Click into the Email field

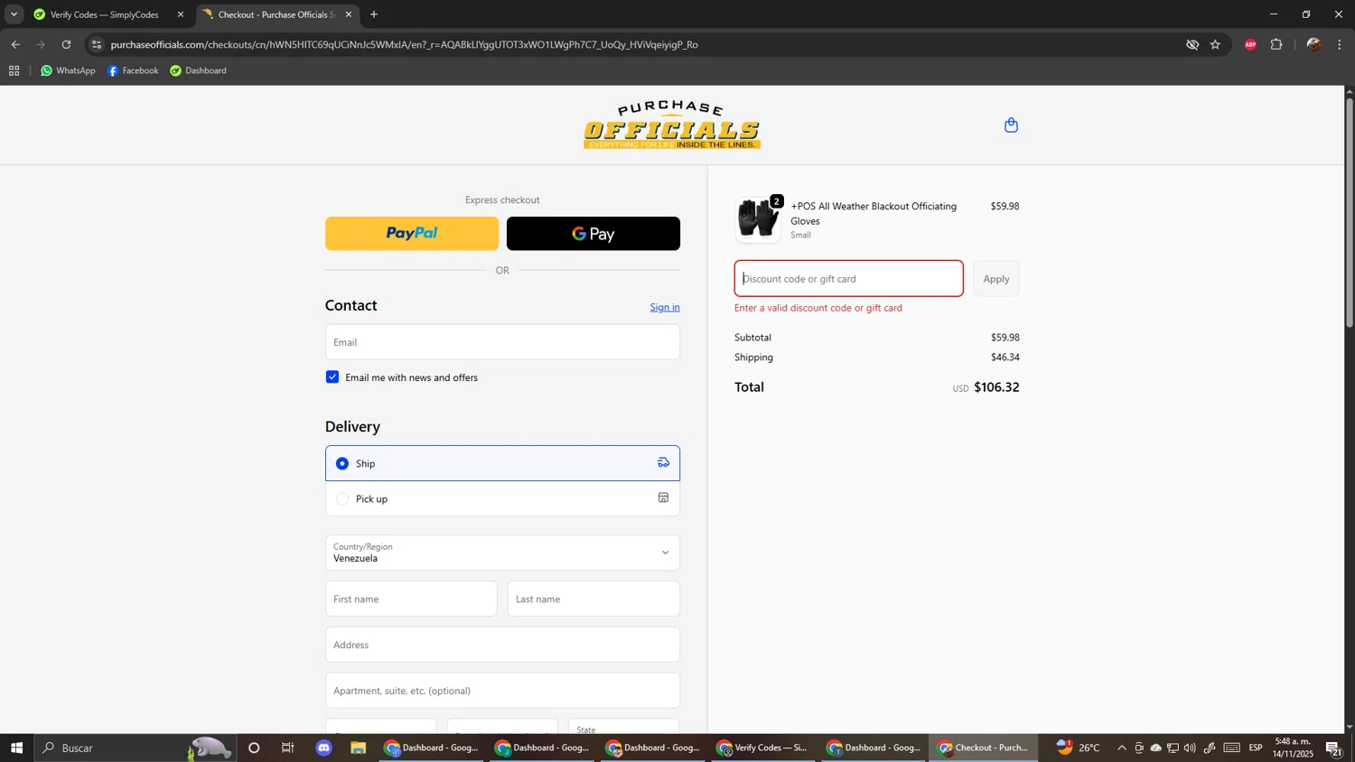502,342
